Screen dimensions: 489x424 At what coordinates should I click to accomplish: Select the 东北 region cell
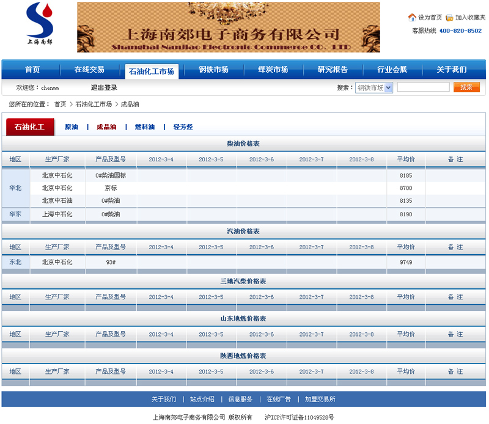[16, 262]
